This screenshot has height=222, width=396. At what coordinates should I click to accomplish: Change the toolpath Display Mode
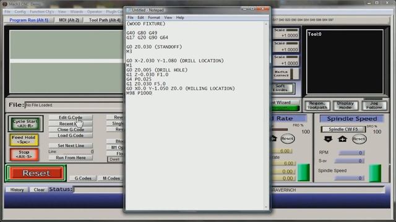pyautogui.click(x=345, y=105)
